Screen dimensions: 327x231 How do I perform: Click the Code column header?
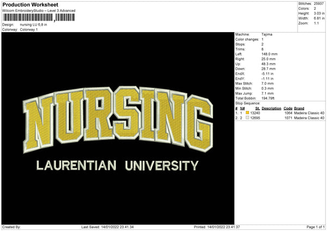(288, 108)
